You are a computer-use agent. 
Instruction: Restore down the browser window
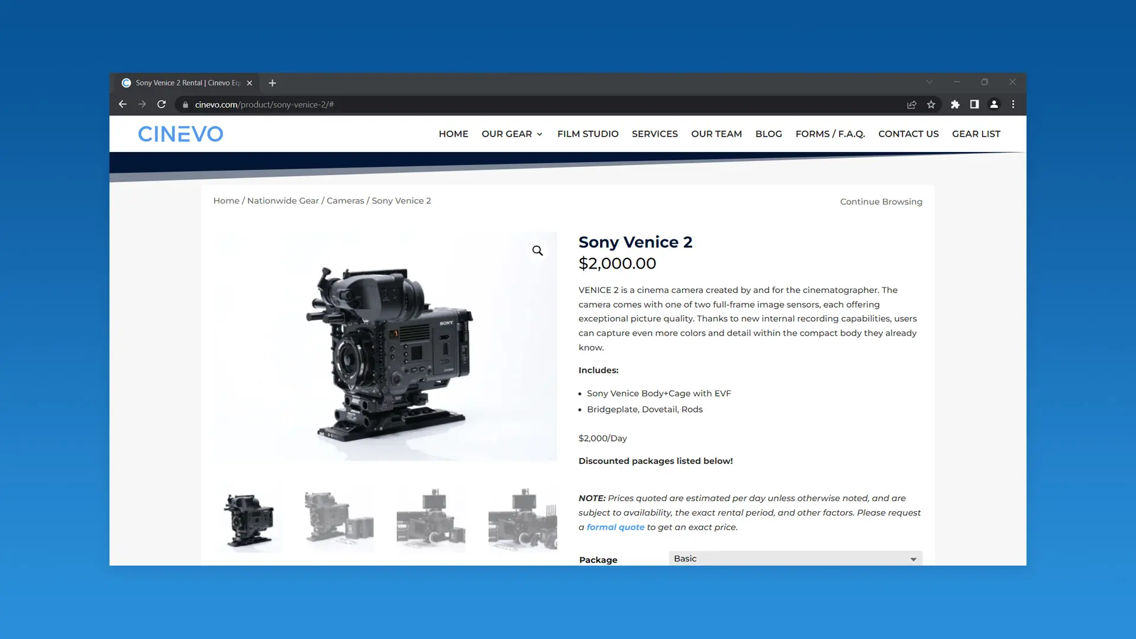click(x=985, y=82)
